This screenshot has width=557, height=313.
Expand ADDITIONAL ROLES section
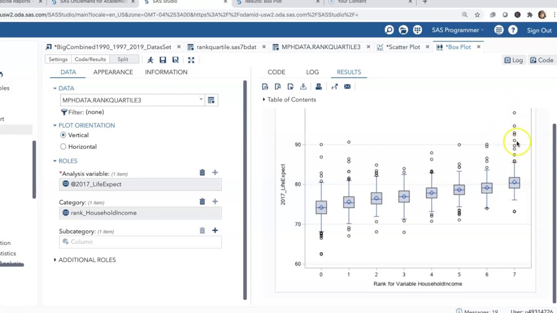click(55, 260)
